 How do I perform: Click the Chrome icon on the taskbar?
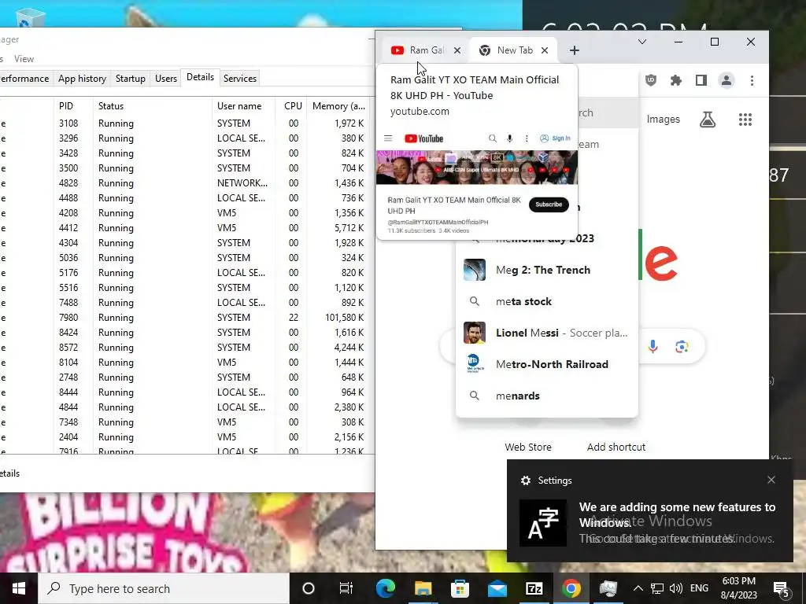click(x=571, y=588)
